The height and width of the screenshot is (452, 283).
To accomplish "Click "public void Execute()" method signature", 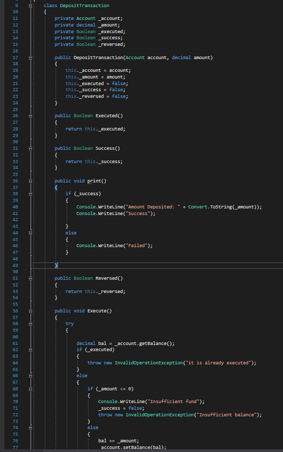I will click(83, 311).
